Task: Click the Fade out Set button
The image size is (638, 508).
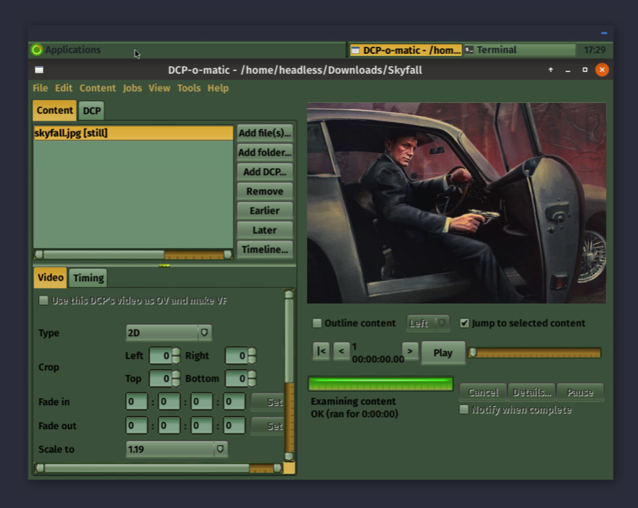Action: (x=268, y=426)
